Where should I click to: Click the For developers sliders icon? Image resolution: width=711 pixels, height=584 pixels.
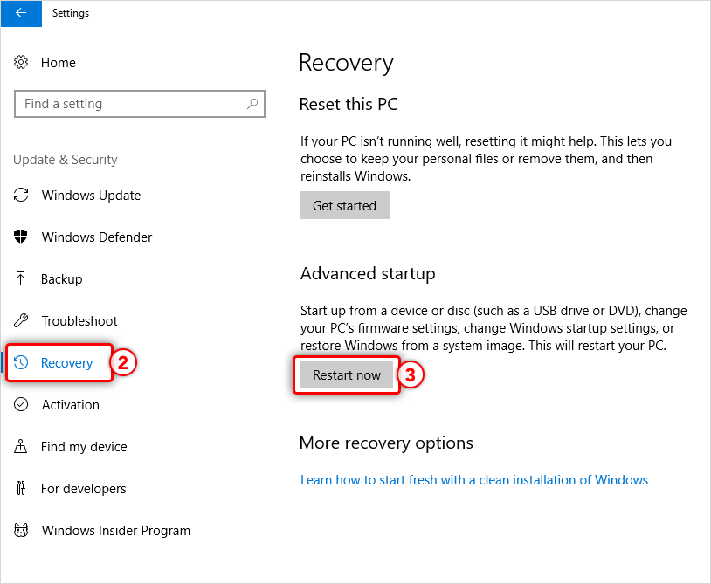[22, 489]
